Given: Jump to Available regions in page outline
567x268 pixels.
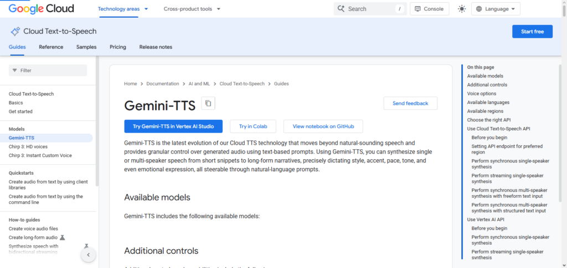Looking at the screenshot, I should tap(485, 111).
